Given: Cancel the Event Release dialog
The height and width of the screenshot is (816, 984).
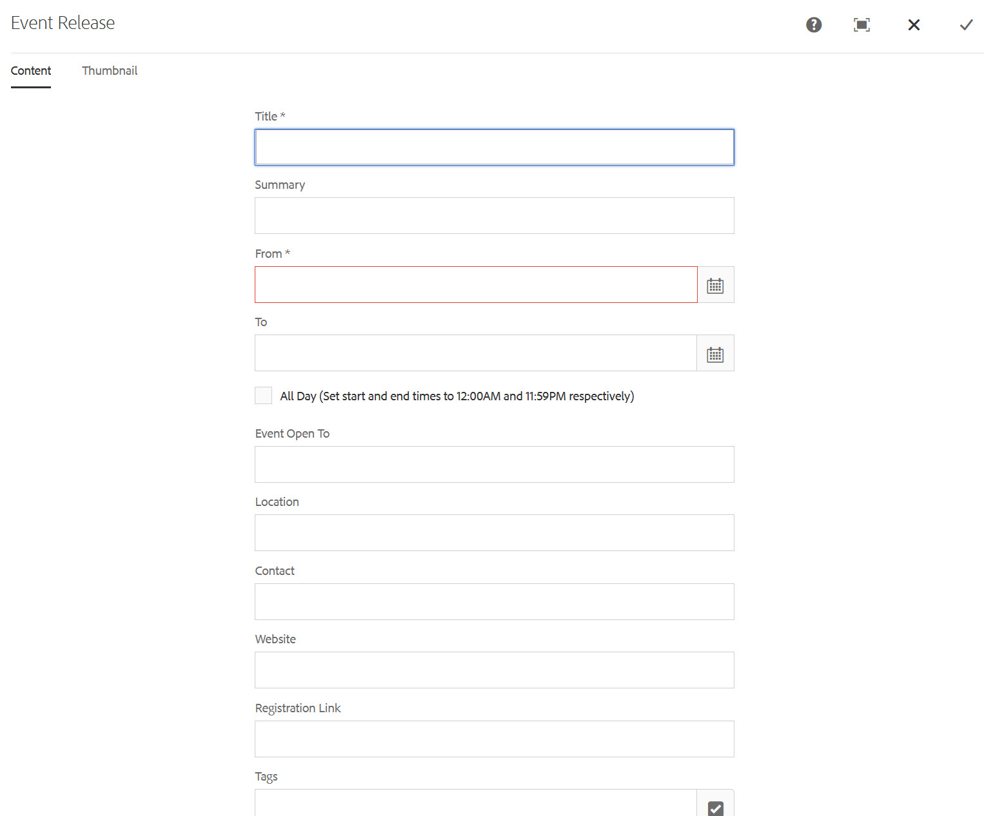Looking at the screenshot, I should point(914,24).
